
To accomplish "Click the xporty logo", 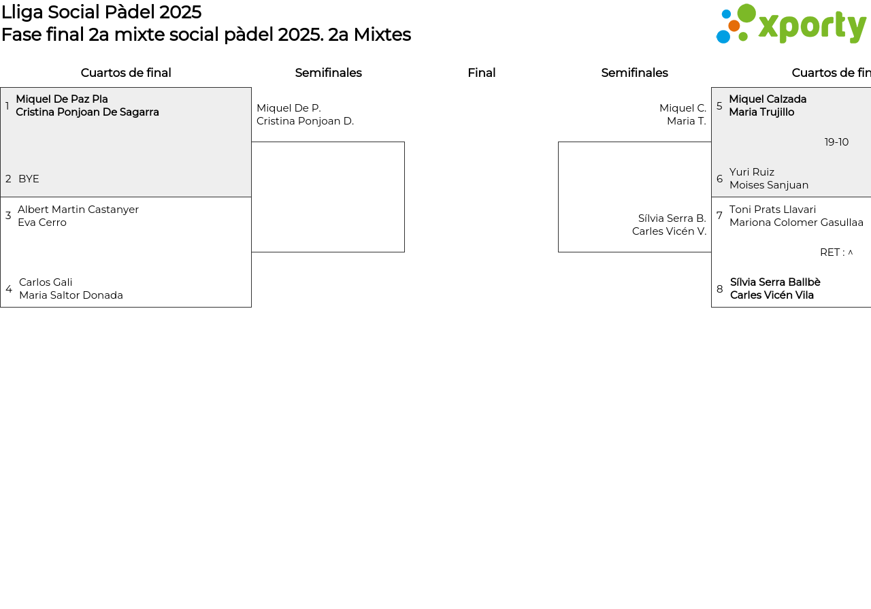I will (x=791, y=24).
